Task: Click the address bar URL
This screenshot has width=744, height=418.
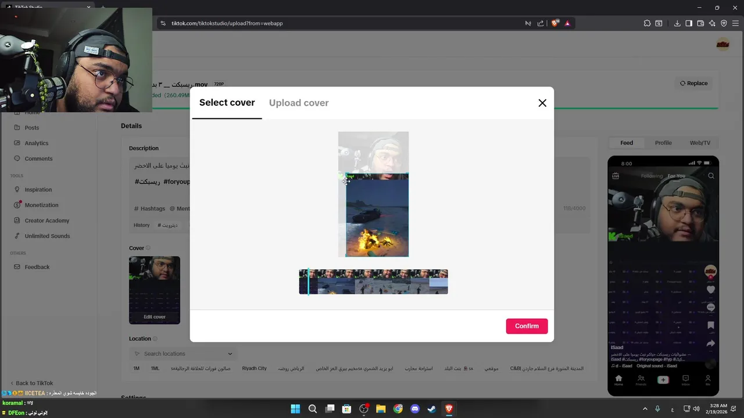Action: click(227, 23)
